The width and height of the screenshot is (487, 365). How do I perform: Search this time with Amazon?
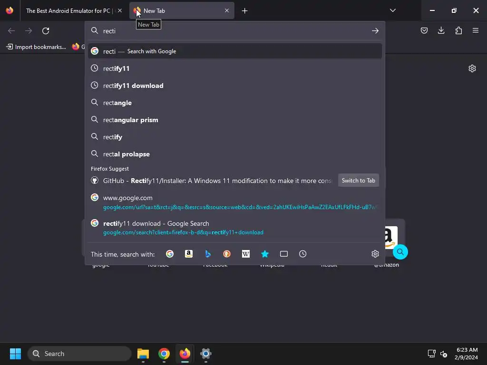point(188,254)
